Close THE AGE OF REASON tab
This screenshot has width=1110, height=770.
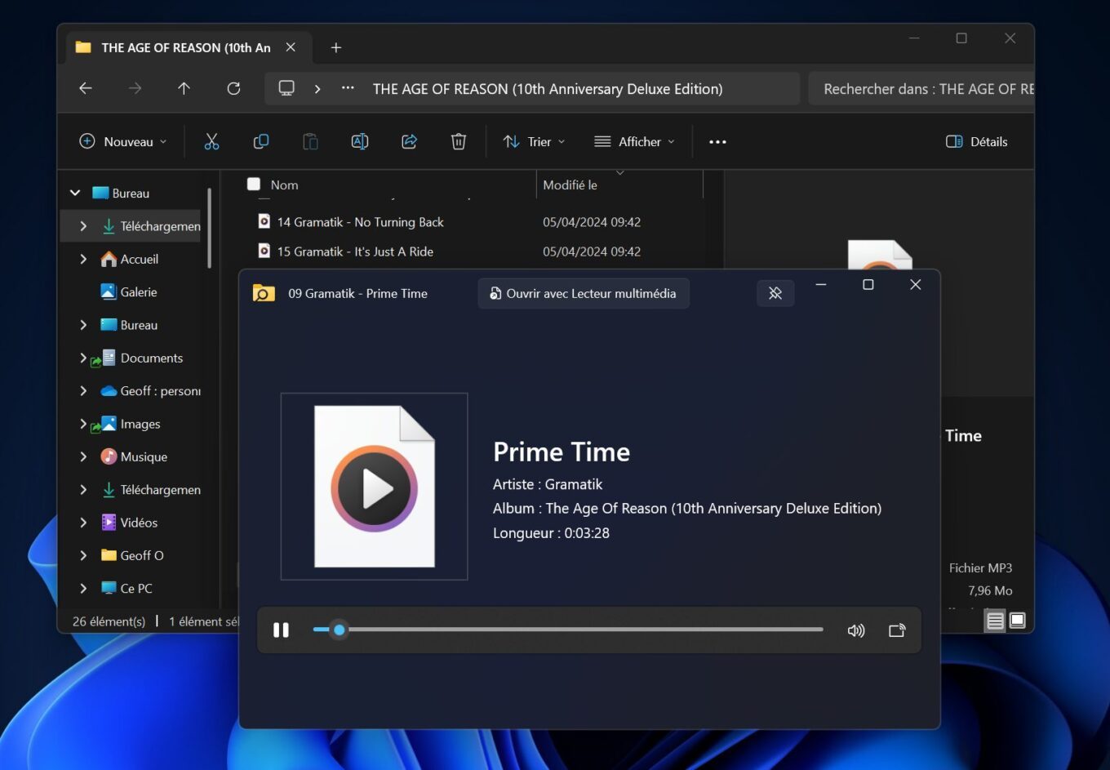(291, 47)
